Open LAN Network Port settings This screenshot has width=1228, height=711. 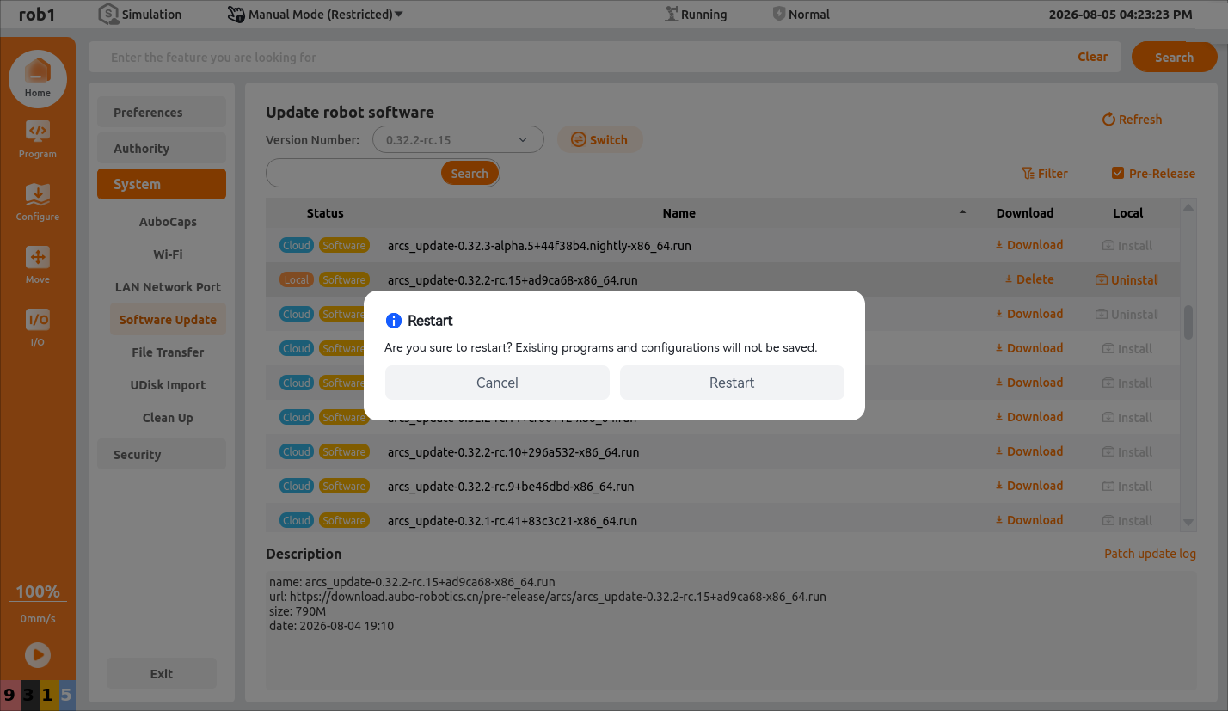coord(168,287)
